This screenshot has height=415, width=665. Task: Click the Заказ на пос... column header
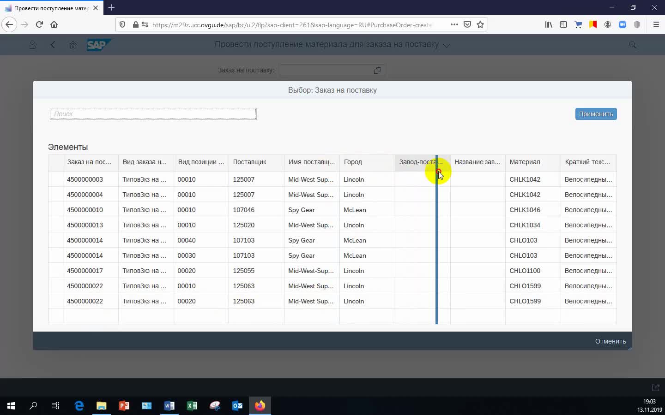[90, 162]
